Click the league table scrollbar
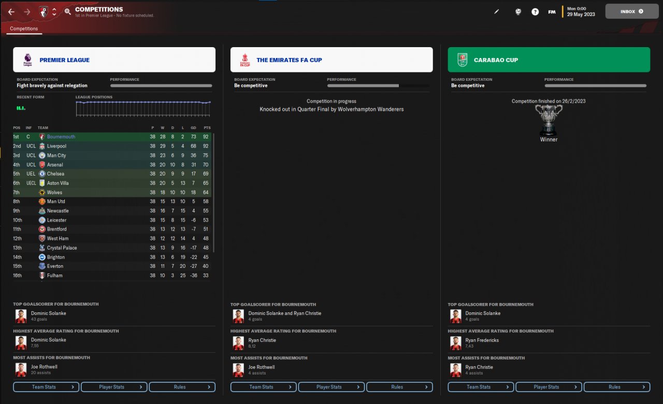The image size is (663, 404). coord(213,193)
